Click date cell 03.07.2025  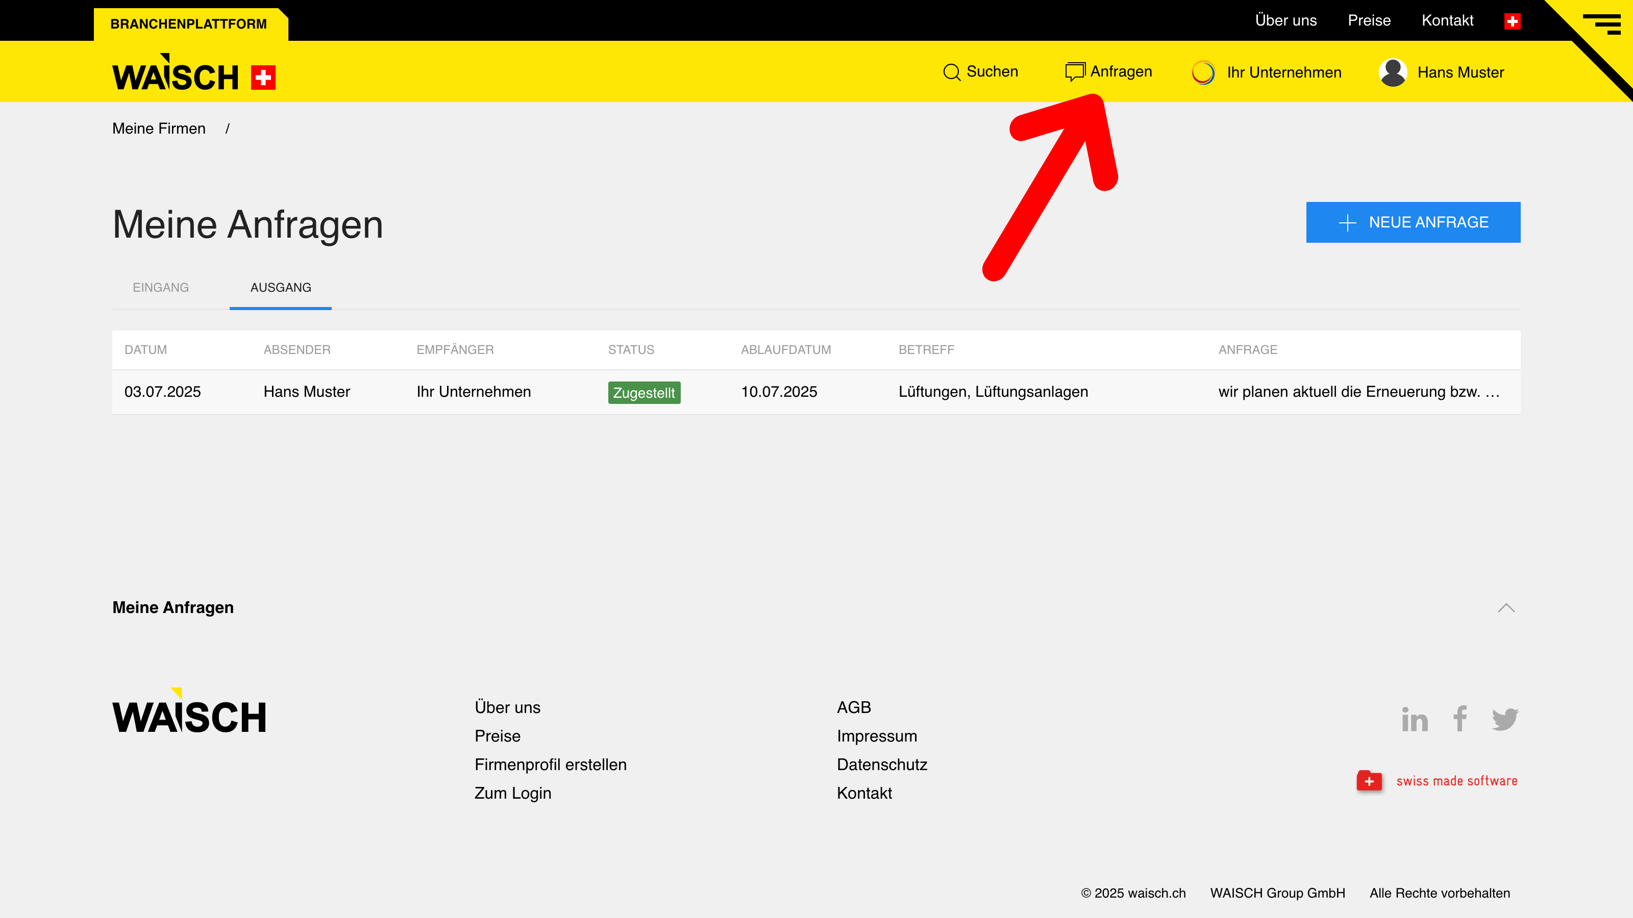pyautogui.click(x=162, y=392)
